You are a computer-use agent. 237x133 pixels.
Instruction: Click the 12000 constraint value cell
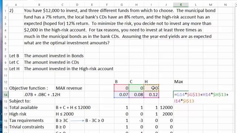[x=166, y=108]
